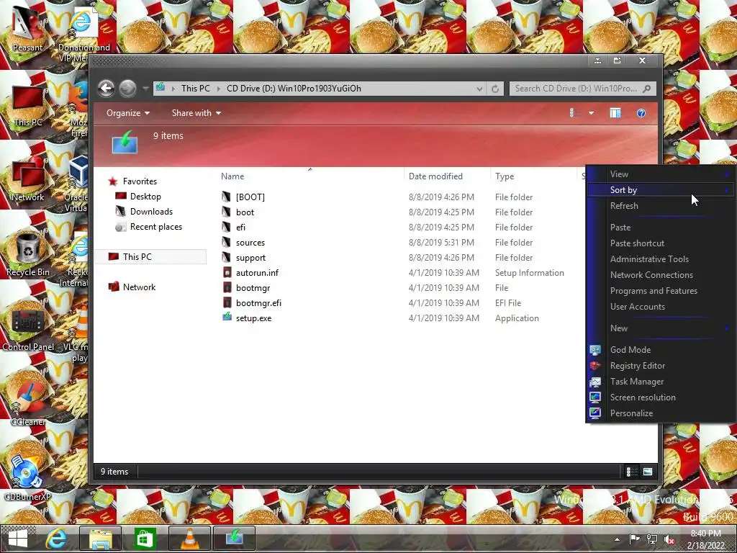Switch to large icons view in status bar
This screenshot has width=737, height=553.
648,471
